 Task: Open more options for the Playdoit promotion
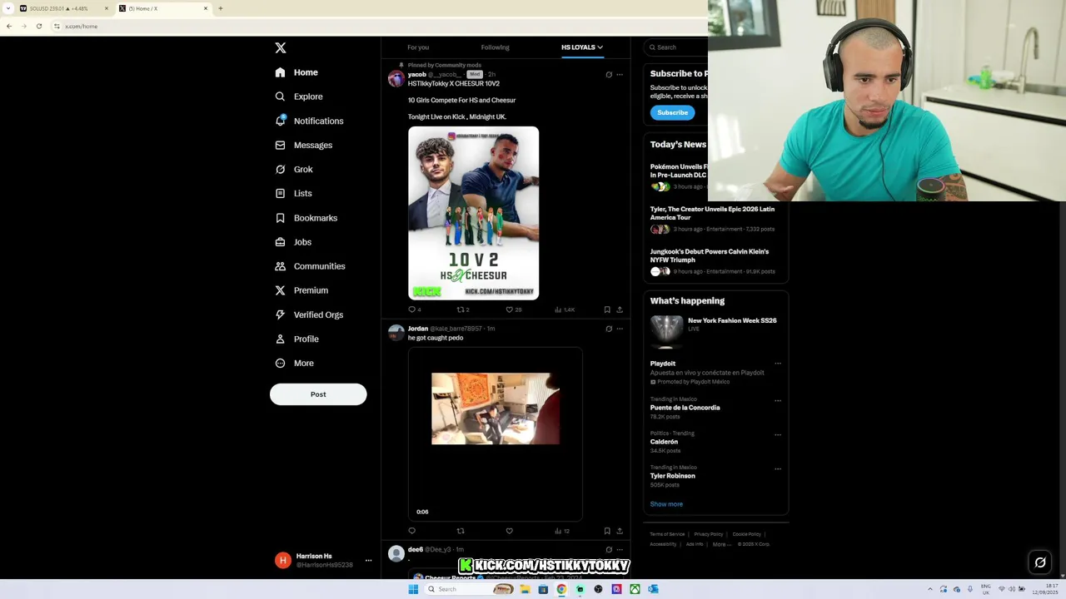point(778,364)
